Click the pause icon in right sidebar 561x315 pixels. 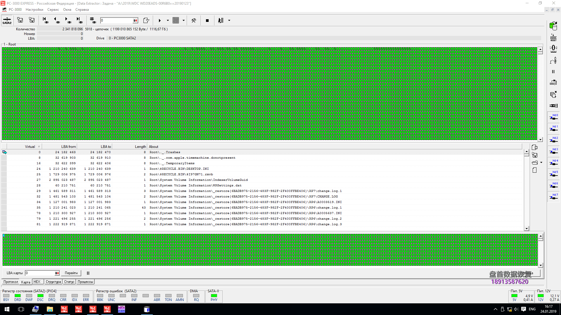coord(553,72)
